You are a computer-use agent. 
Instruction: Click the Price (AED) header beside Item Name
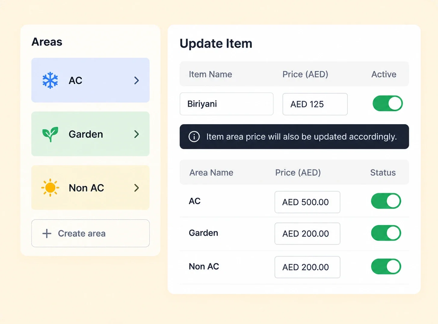tap(305, 74)
